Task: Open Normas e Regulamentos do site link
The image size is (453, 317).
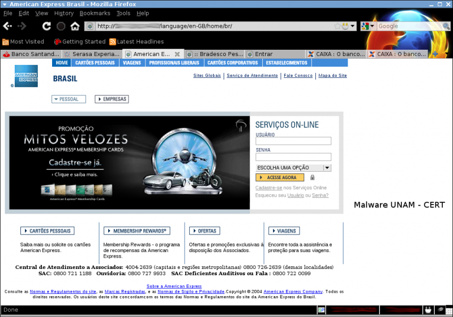Action: 63,292
